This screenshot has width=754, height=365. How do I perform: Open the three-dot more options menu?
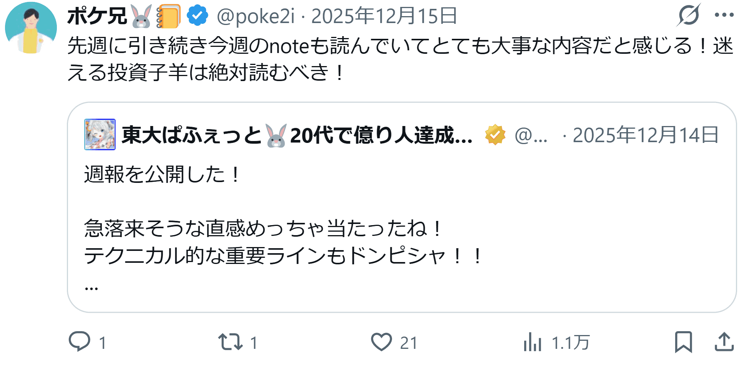pyautogui.click(x=724, y=15)
